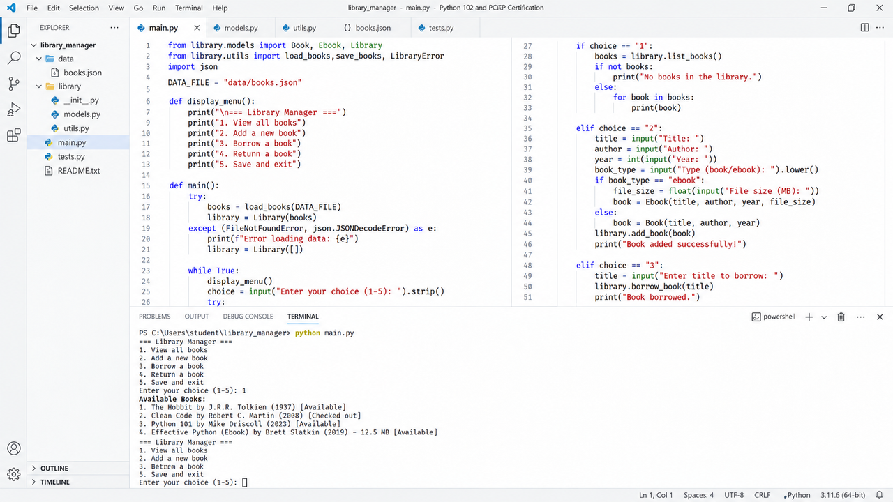Screen dimensions: 893x502
Task: Open tests.py in the explorer tree
Action: coord(71,156)
